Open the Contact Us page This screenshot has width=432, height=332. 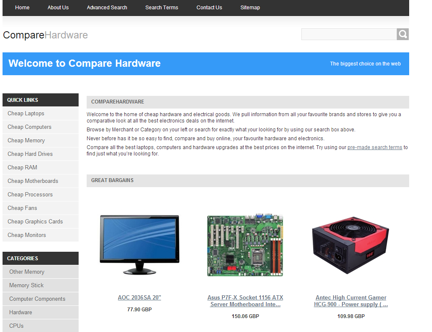tap(209, 8)
